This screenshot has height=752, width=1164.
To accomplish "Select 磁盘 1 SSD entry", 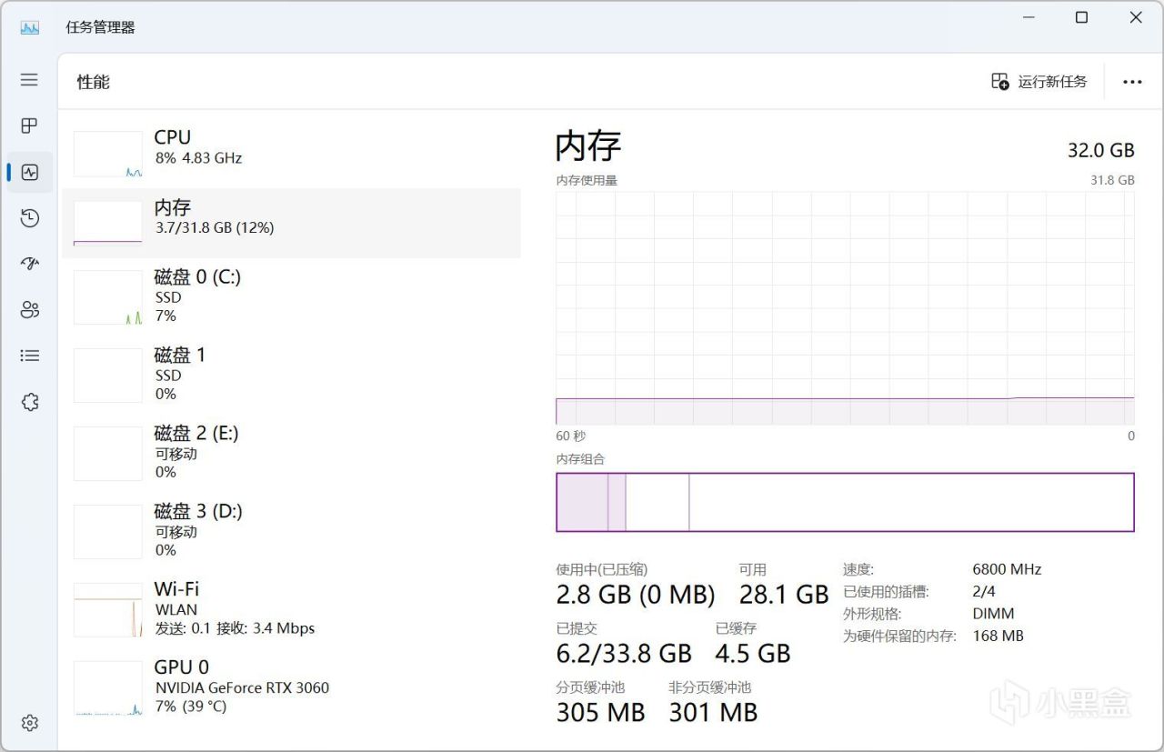I will [x=291, y=375].
